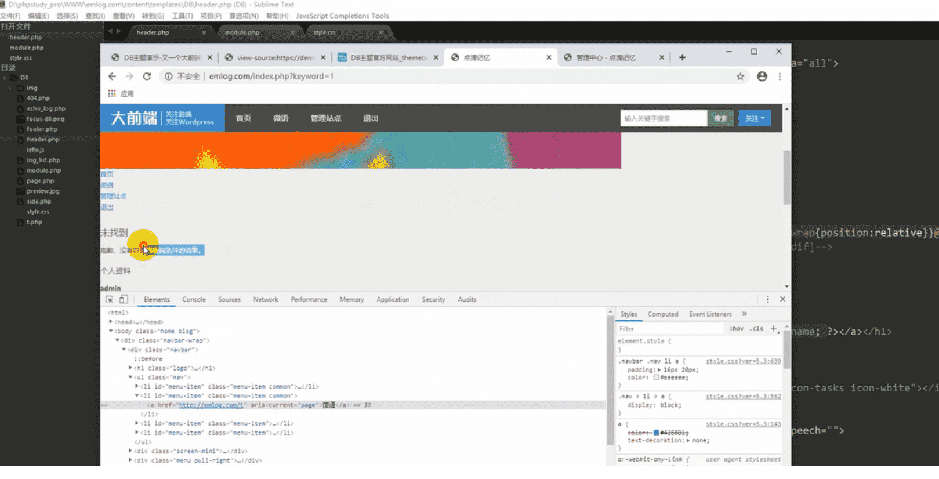The image size is (939, 479).
Task: Focus the 输入关键字搜索 search field
Action: coord(664,118)
